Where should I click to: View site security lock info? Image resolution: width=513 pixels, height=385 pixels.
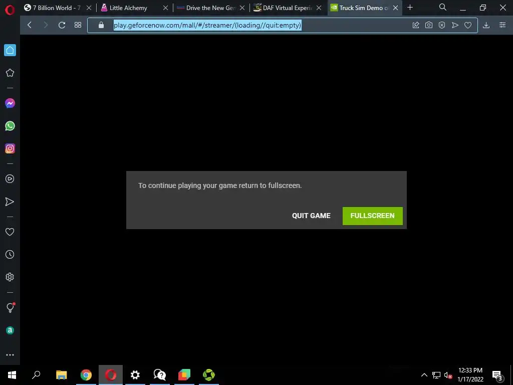101,25
